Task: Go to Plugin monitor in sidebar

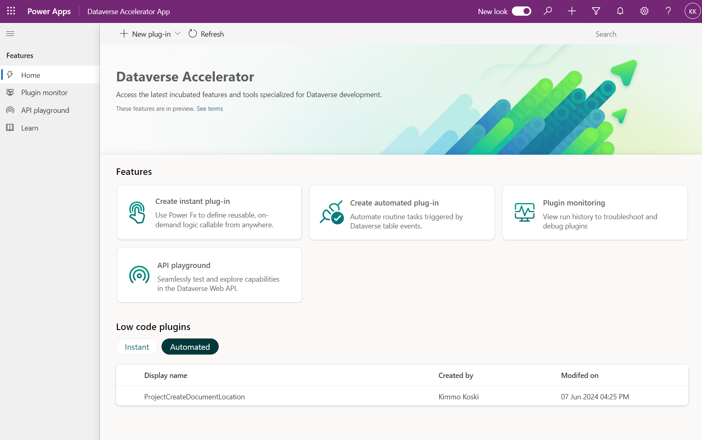Action: pyautogui.click(x=50, y=93)
